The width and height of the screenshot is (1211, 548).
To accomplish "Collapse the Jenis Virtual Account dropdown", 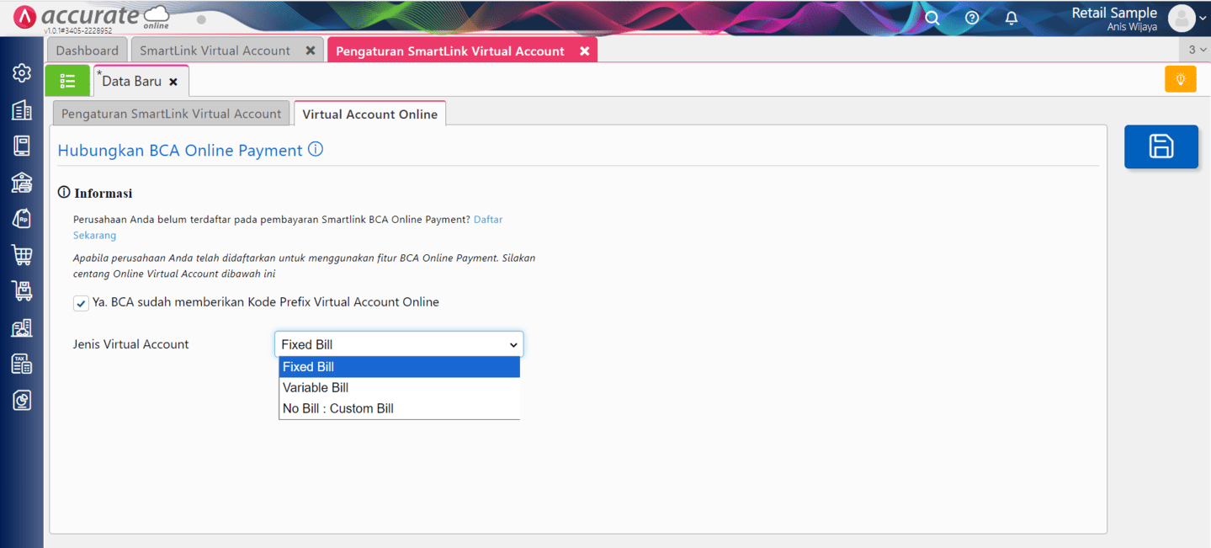I will coord(399,344).
